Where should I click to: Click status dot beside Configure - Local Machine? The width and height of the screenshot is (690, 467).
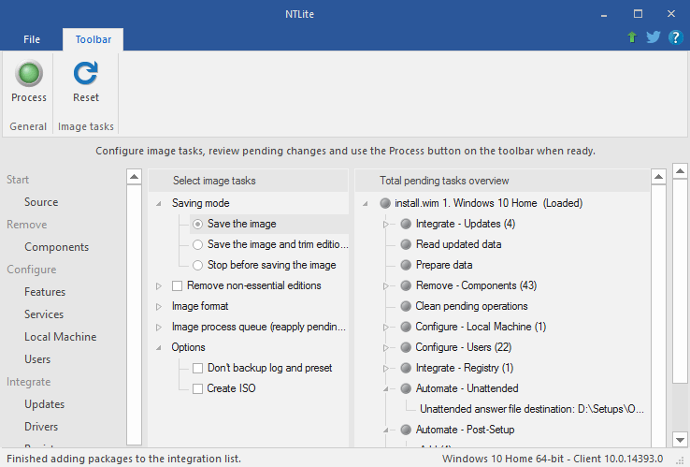[x=406, y=327]
